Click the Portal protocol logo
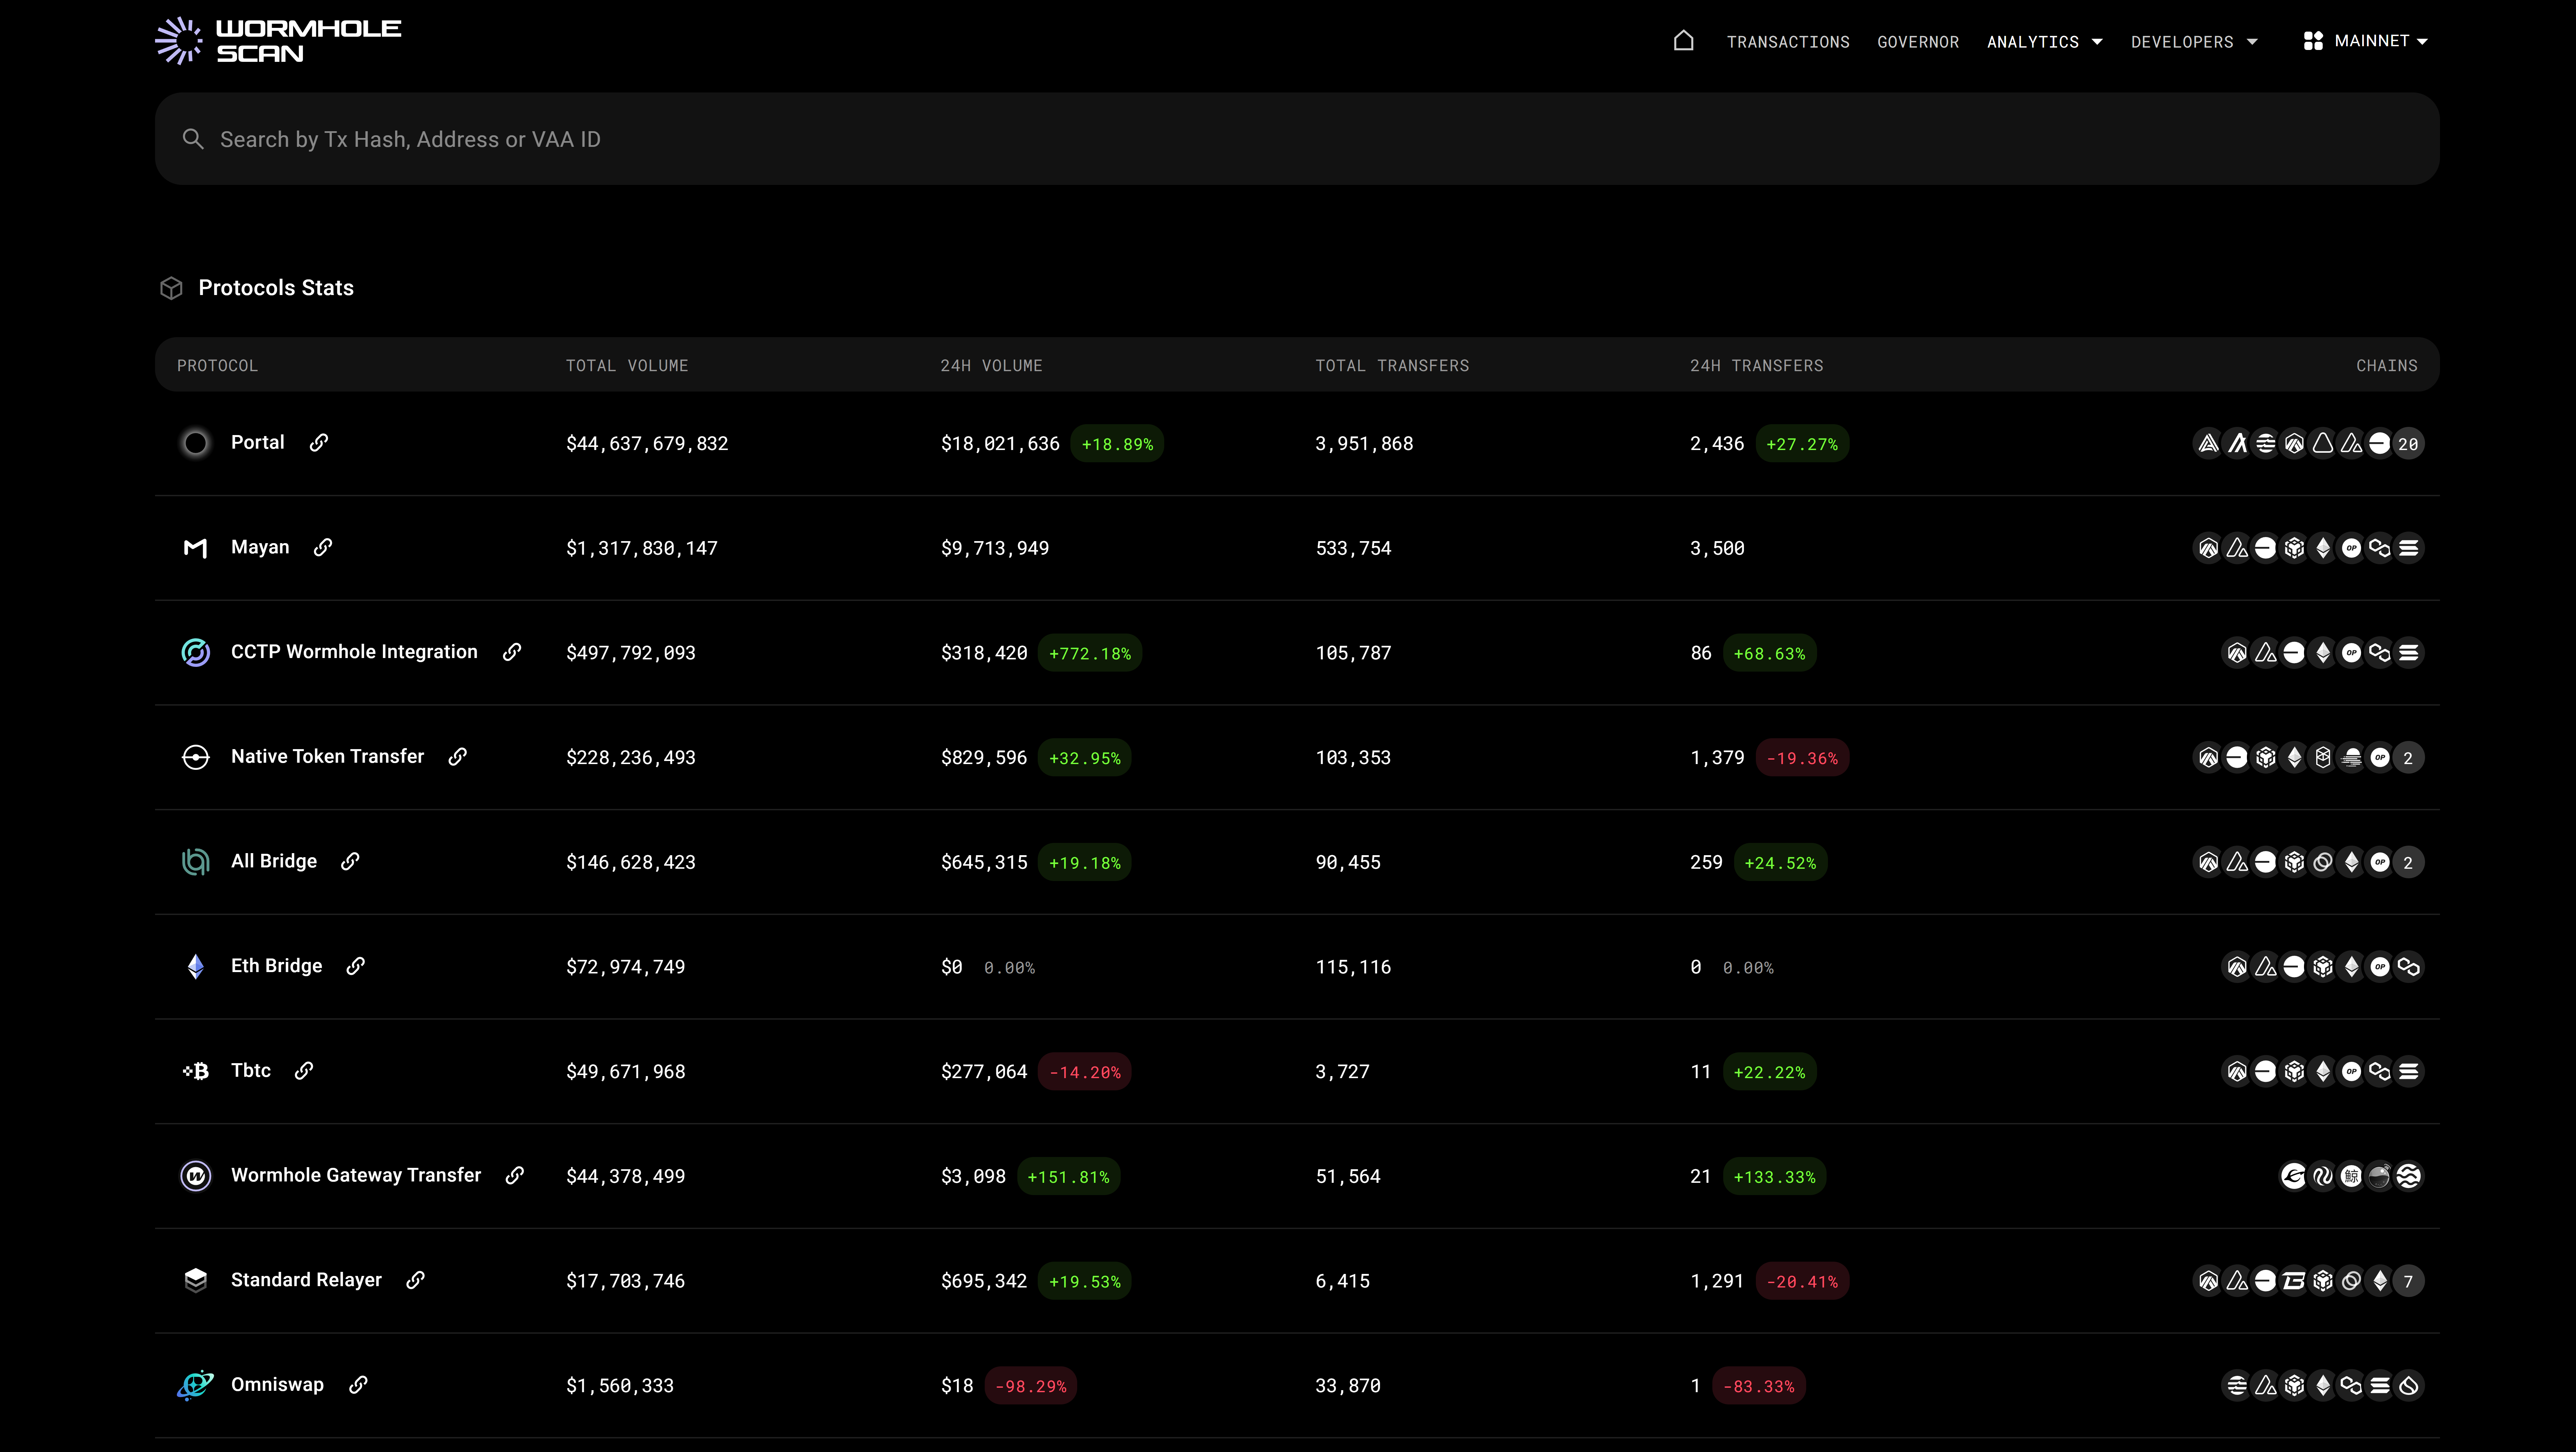 tap(196, 443)
